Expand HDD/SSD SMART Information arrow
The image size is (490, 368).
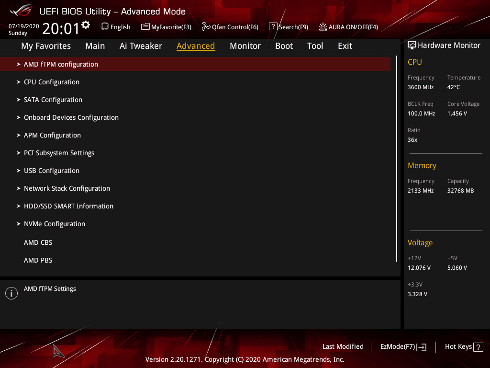[19, 206]
